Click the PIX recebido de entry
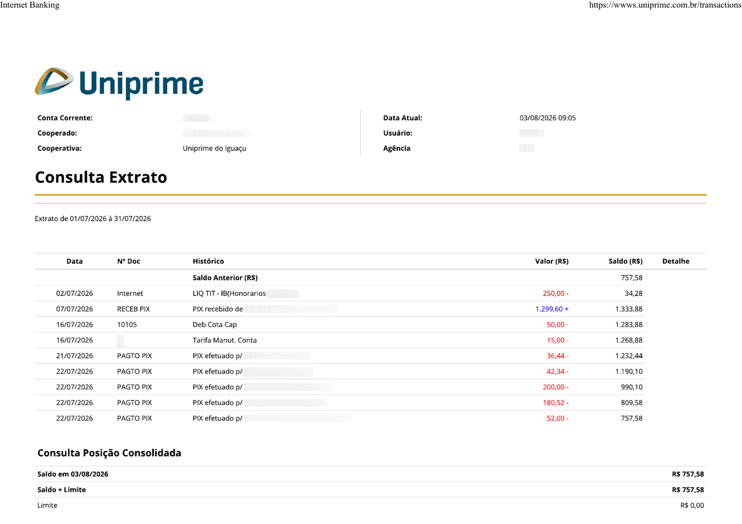742x524 pixels. pyautogui.click(x=218, y=308)
